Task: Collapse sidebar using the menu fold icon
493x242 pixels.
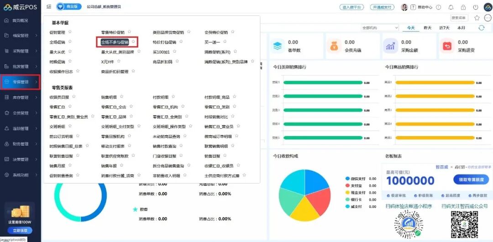Action: tap(49, 6)
